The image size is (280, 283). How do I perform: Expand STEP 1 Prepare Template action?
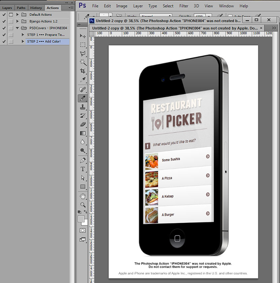click(23, 35)
